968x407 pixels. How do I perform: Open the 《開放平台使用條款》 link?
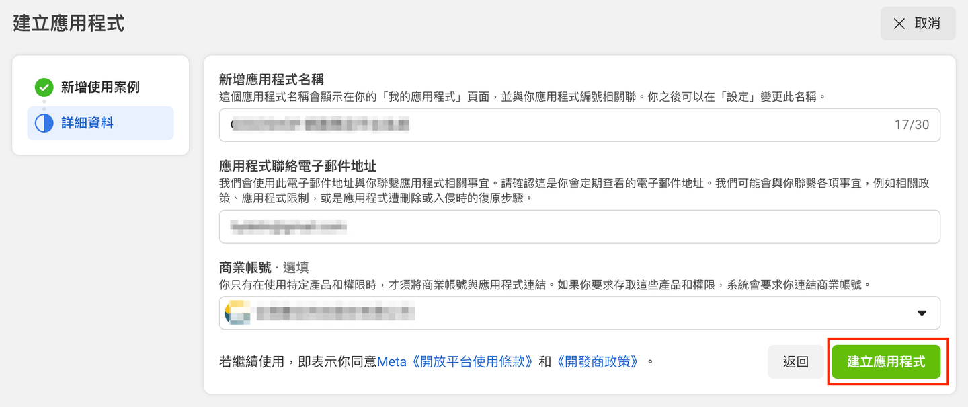click(473, 361)
